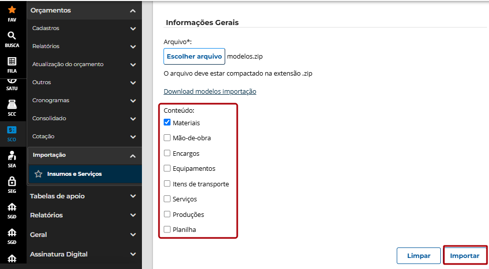The height and width of the screenshot is (269, 489).
Task: Enable the Mão-de-obra checkbox
Action: 167,138
